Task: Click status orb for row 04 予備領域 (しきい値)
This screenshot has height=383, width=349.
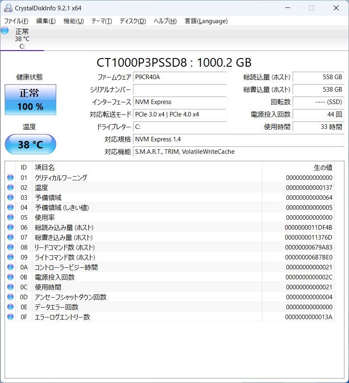Action: click(10, 207)
